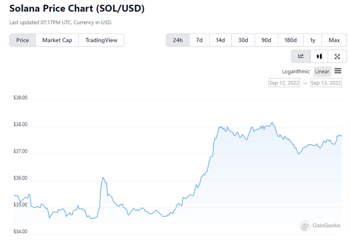
Task: Switch chart scale to Logarithmic
Action: (x=296, y=71)
